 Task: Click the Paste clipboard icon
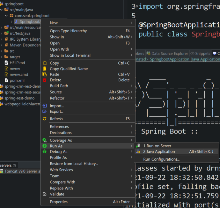click(44, 74)
